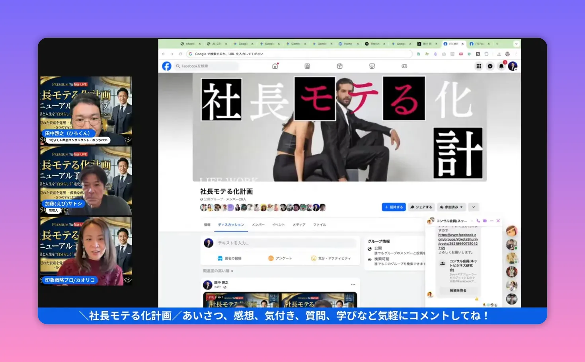Image resolution: width=585 pixels, height=362 pixels.
Task: Open the Marketplace navigation icon
Action: tap(372, 66)
